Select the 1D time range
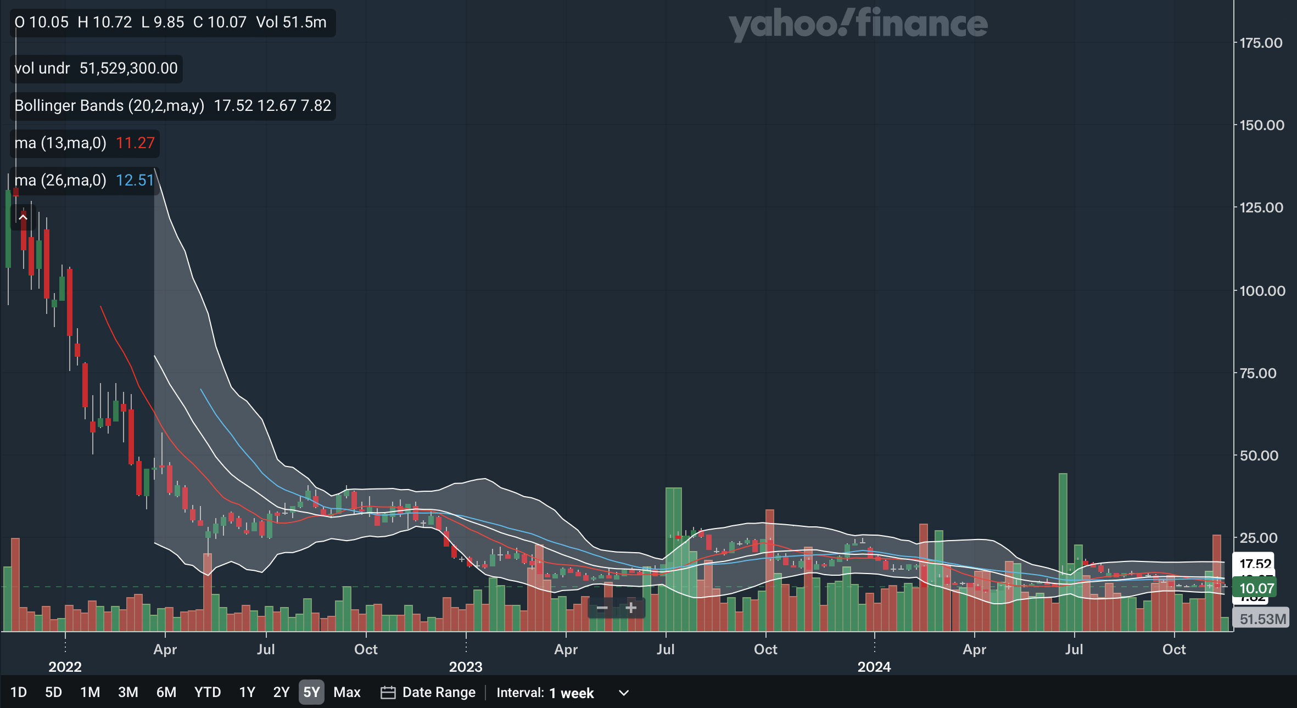Viewport: 1297px width, 708px height. point(19,693)
